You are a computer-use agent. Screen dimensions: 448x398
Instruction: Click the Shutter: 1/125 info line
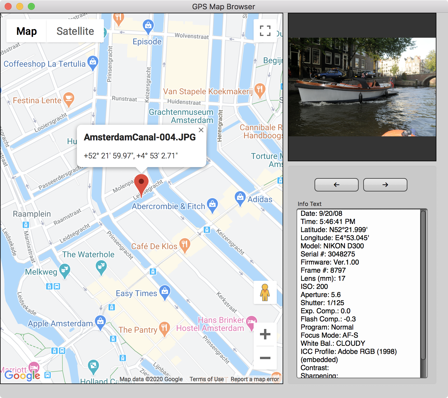[x=322, y=303]
